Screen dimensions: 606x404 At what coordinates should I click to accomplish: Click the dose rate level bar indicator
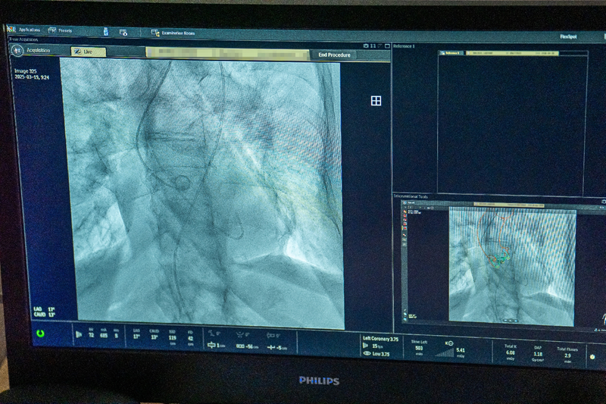(x=444, y=352)
